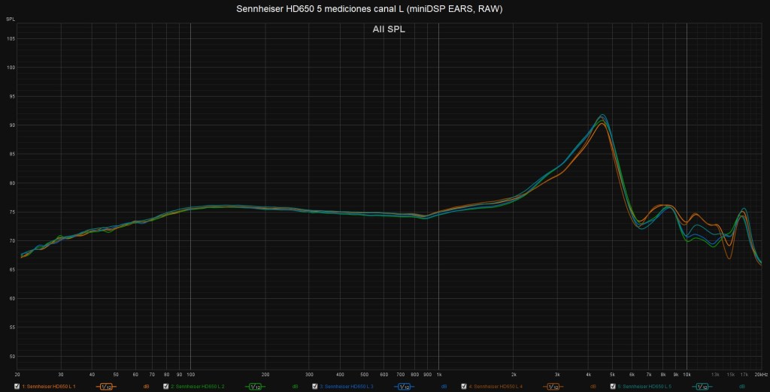Hide the Sennheiser HD650 L 2 trace
Viewport: 770px width, 392px height.
pos(165,387)
